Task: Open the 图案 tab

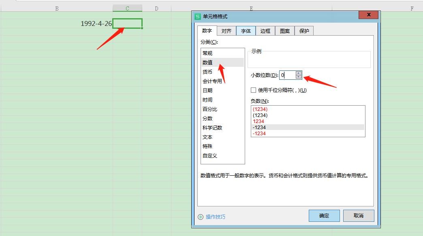Action: pyautogui.click(x=285, y=31)
